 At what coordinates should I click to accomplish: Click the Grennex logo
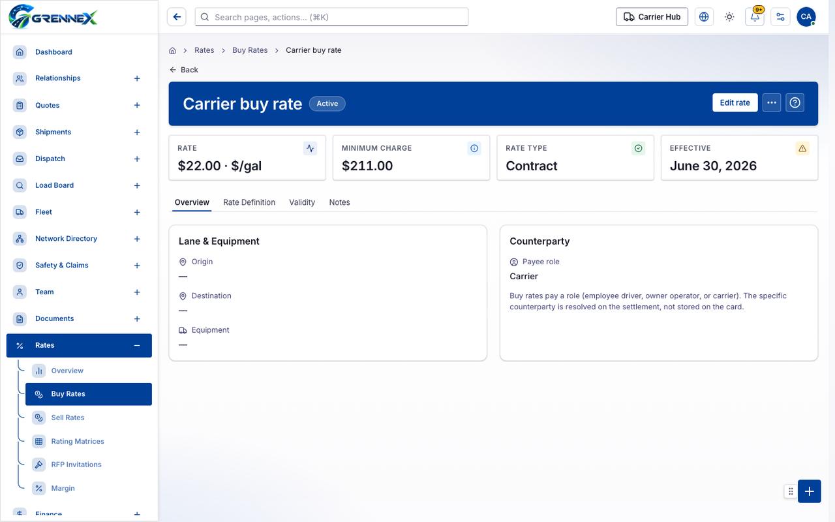point(53,16)
